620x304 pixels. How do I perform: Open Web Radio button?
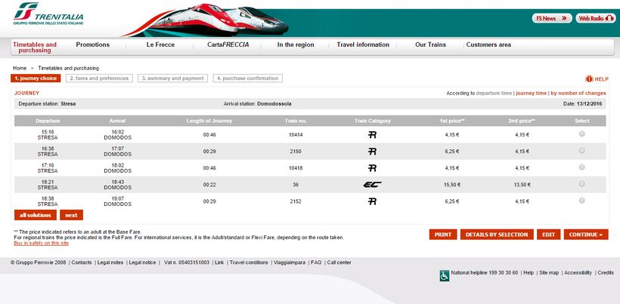(x=596, y=18)
